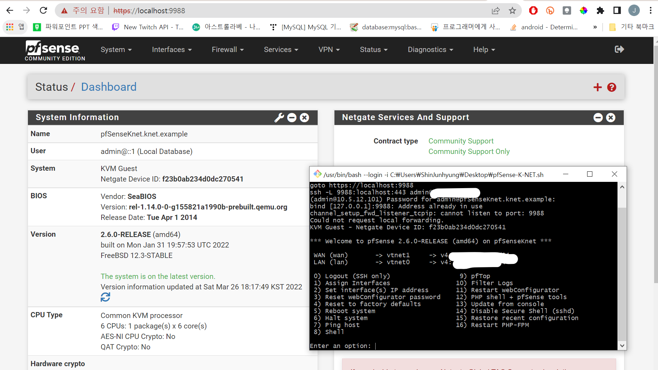Viewport: 658px width, 370px height.
Task: Click the 2.6.0-RELEASE version text
Action: [126, 235]
